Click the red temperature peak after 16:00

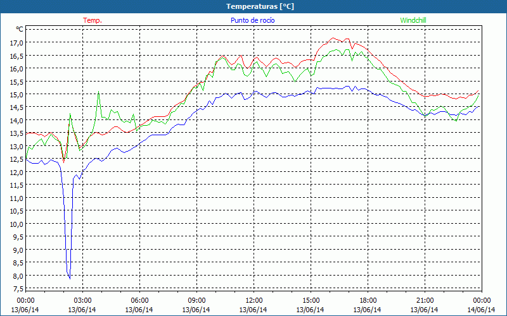tap(333, 38)
